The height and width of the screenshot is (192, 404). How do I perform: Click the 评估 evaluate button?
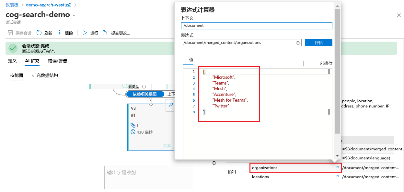tap(318, 43)
